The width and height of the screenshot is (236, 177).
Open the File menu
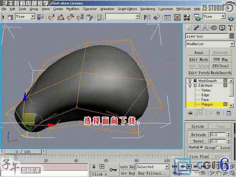[x=4, y=9]
